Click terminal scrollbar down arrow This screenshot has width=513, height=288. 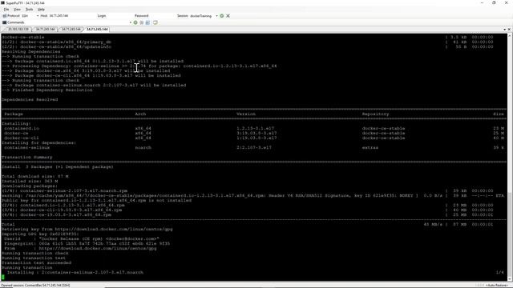coord(510,279)
